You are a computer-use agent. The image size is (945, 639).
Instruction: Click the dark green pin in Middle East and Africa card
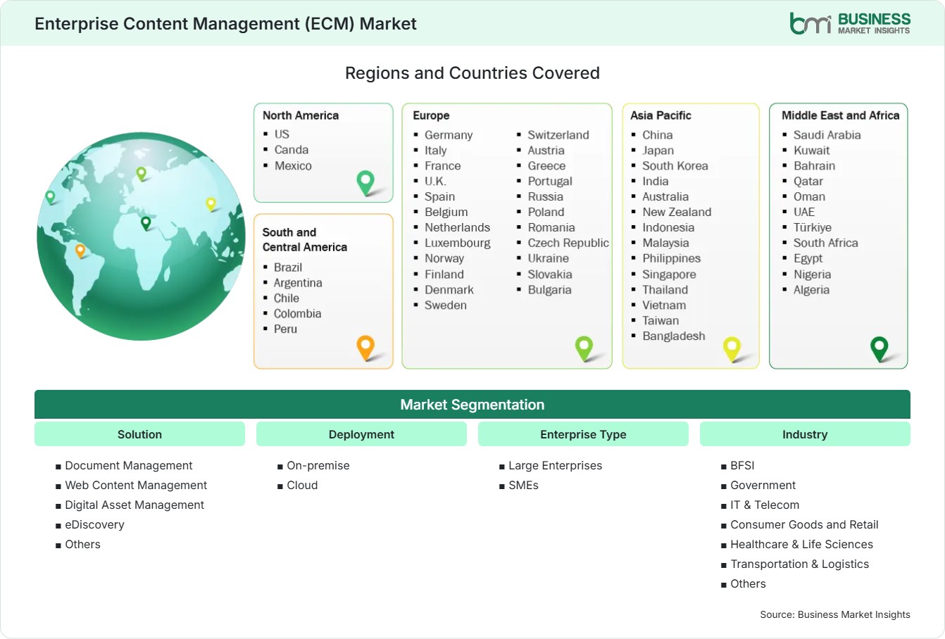(x=880, y=348)
